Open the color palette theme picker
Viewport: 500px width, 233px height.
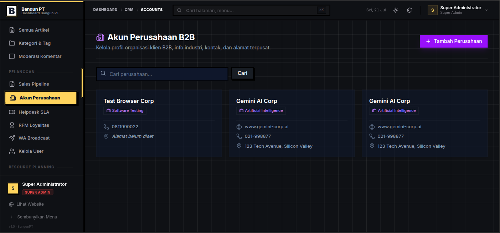(x=410, y=10)
